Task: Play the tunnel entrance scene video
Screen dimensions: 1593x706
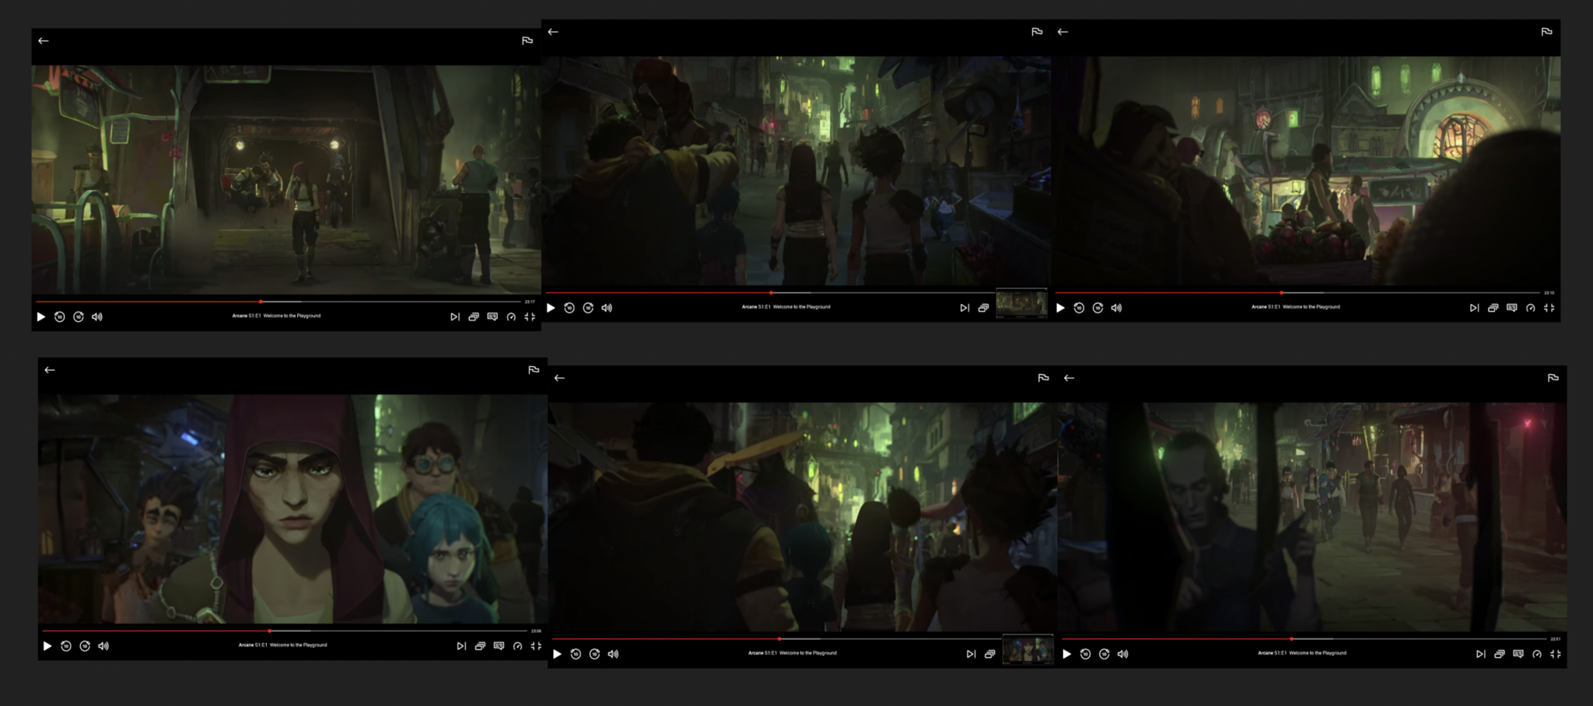Action: [41, 316]
